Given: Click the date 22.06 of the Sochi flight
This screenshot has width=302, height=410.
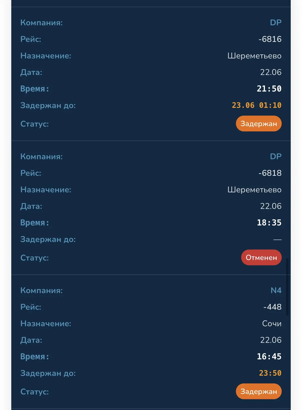Looking at the screenshot, I should [271, 340].
